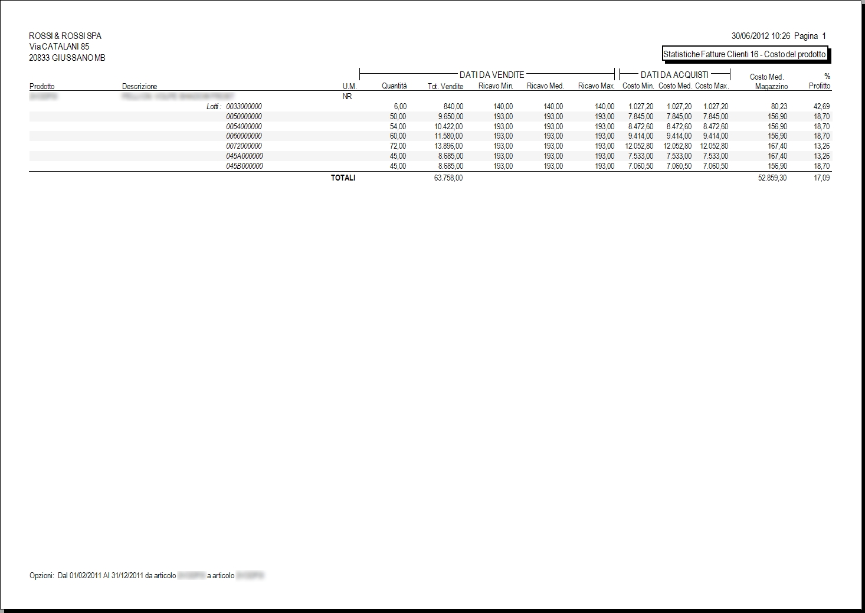Click the Opzioni date range footer text
The width and height of the screenshot is (865, 613).
click(146, 575)
